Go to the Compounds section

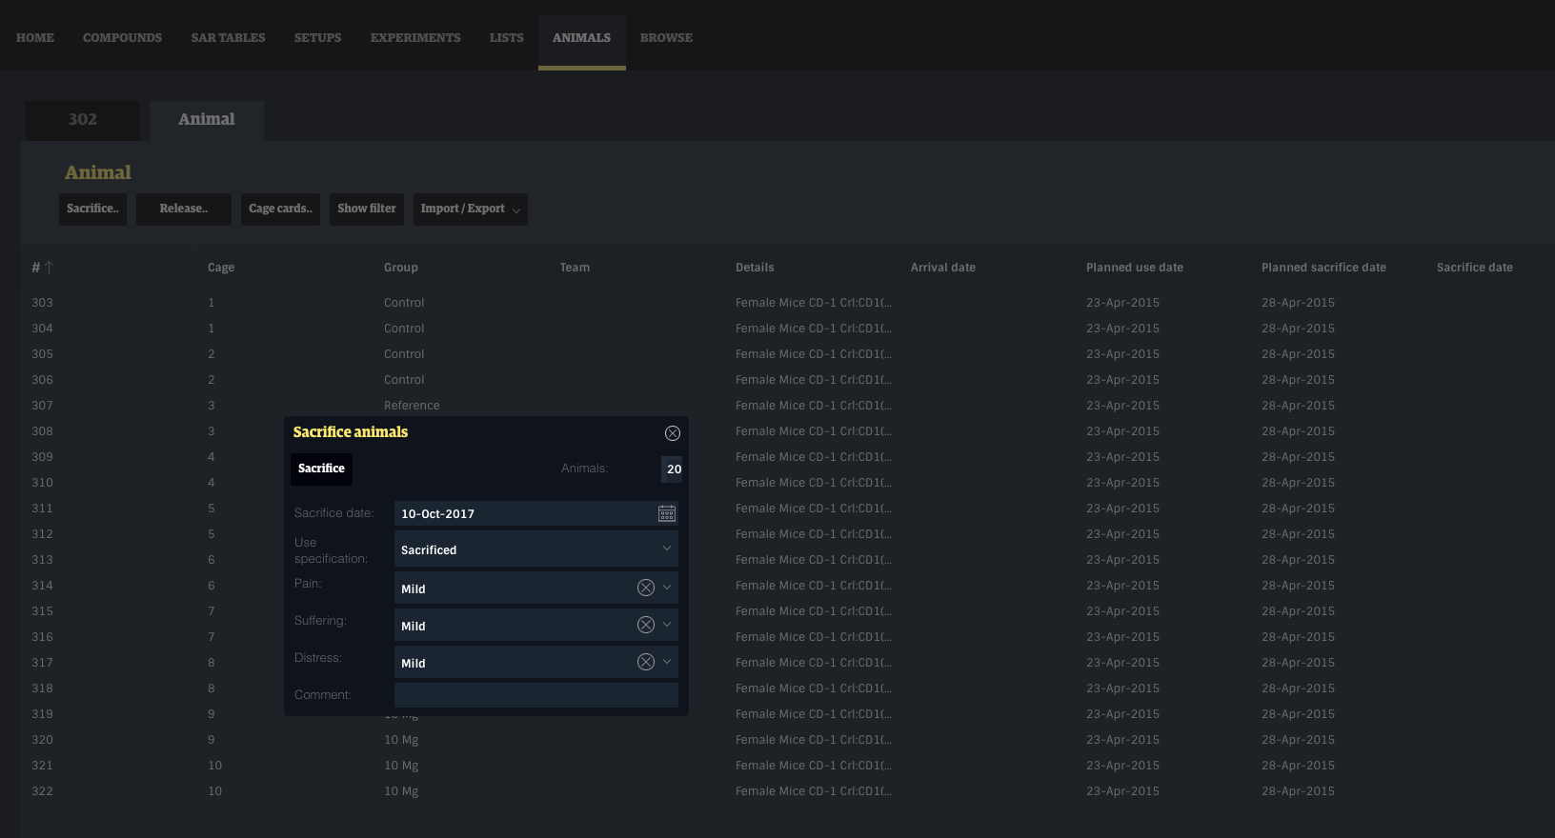(122, 38)
